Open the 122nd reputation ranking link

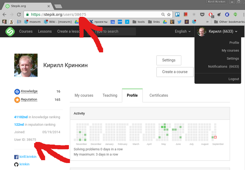19,125
